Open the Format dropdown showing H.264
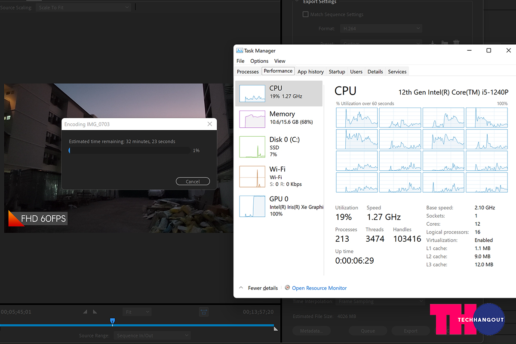The image size is (516, 344). click(x=381, y=28)
